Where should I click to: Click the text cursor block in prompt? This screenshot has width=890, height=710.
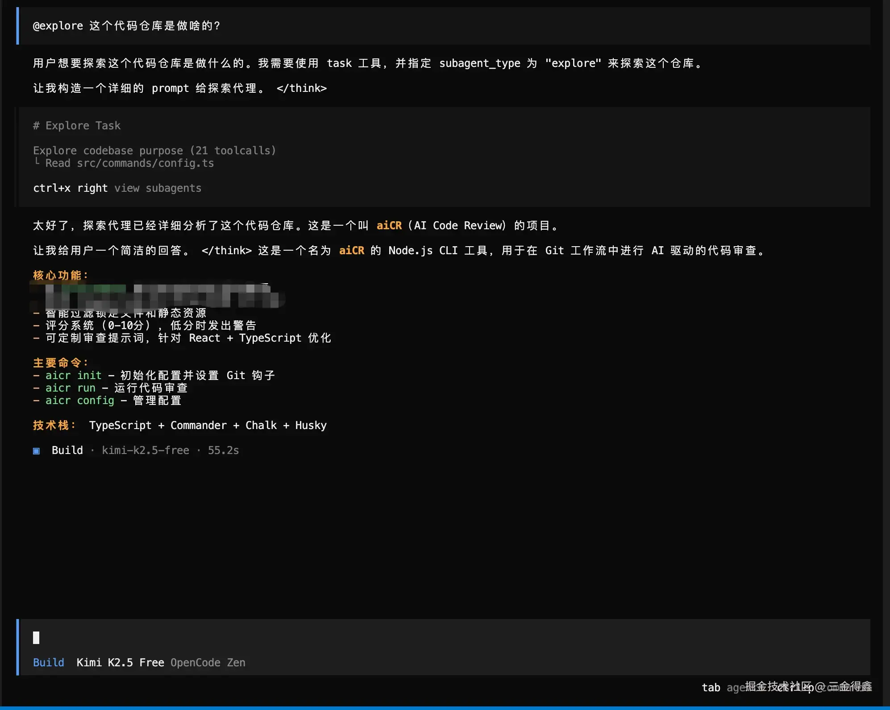point(36,637)
